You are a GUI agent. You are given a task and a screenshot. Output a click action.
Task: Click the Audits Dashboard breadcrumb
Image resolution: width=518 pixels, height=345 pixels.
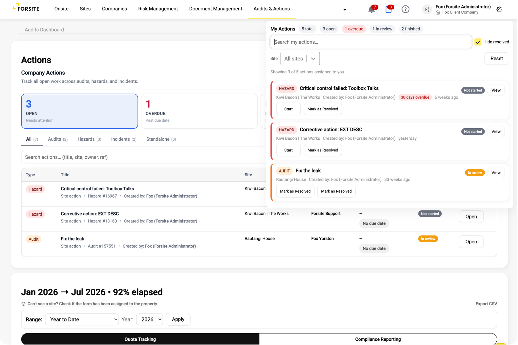point(44,30)
